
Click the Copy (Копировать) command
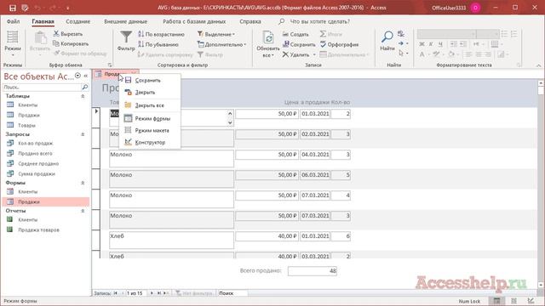pos(71,43)
